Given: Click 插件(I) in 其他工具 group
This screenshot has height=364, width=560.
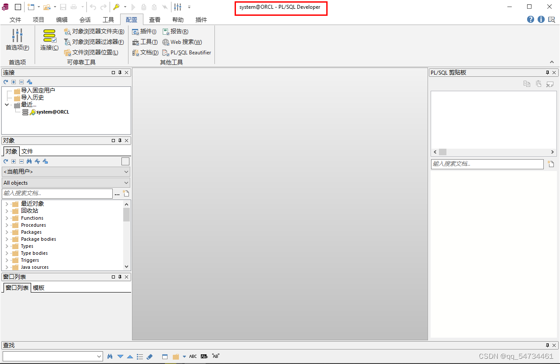Looking at the screenshot, I should coord(144,31).
